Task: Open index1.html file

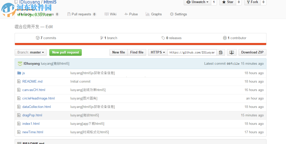Action: coord(31,124)
